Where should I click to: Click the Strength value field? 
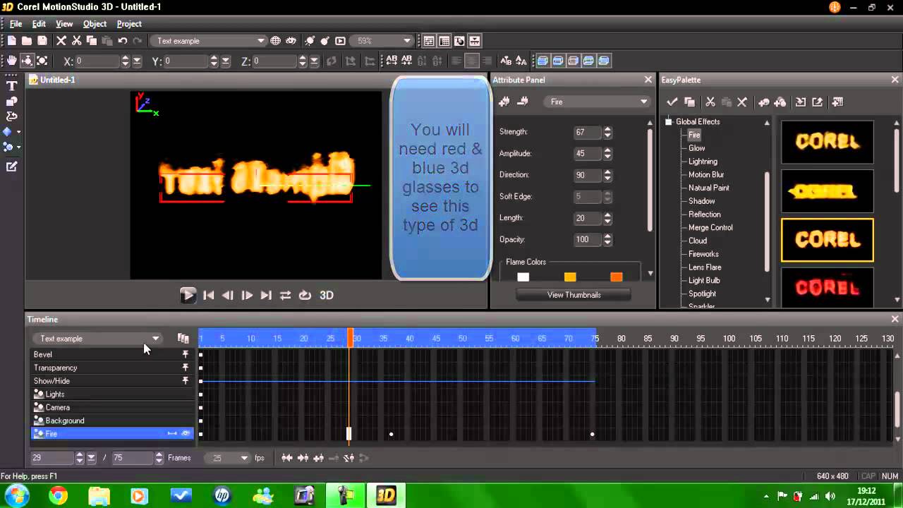click(x=587, y=132)
